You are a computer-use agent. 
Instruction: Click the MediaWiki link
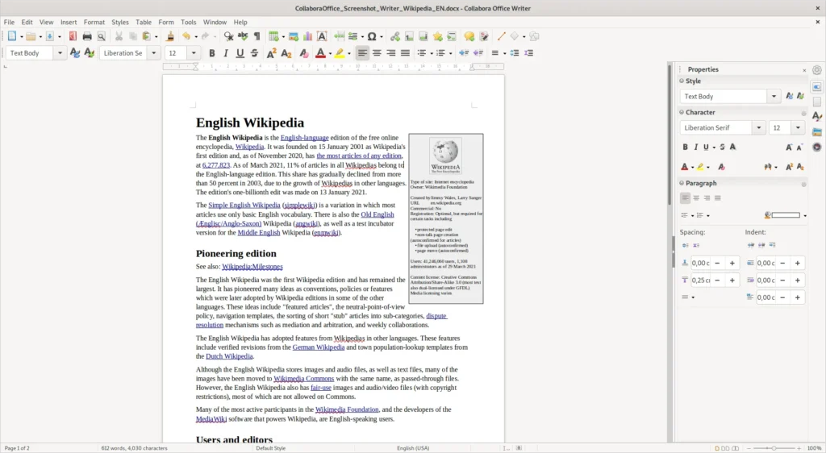click(211, 419)
